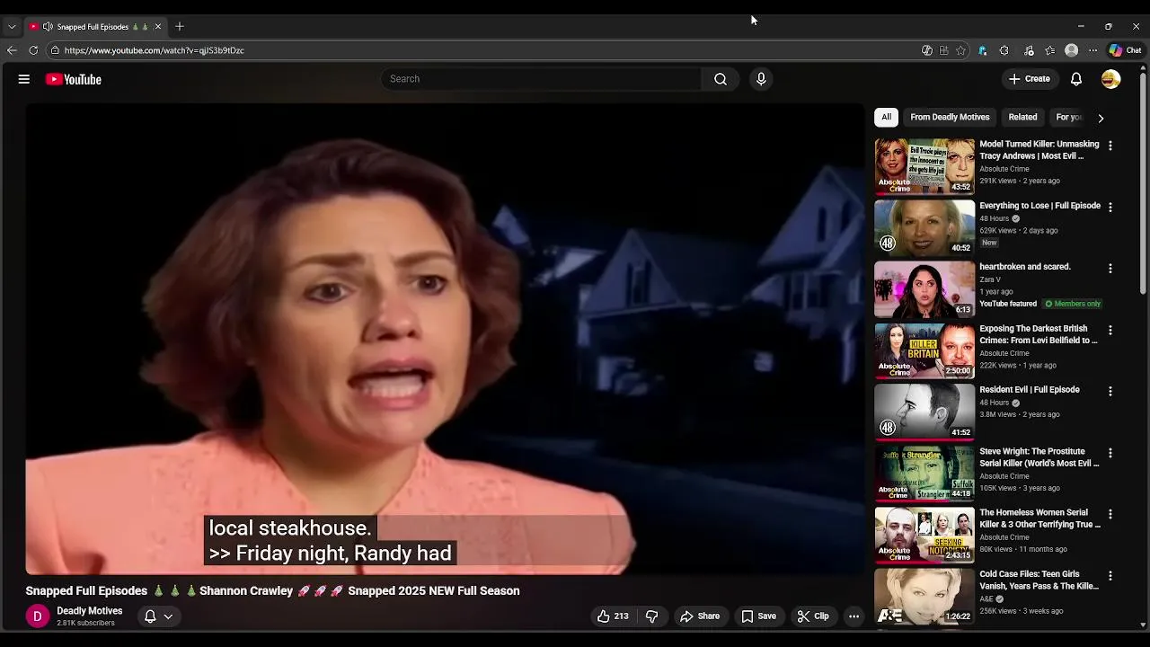Select the All filter chip
This screenshot has height=647, width=1150.
[x=886, y=117]
